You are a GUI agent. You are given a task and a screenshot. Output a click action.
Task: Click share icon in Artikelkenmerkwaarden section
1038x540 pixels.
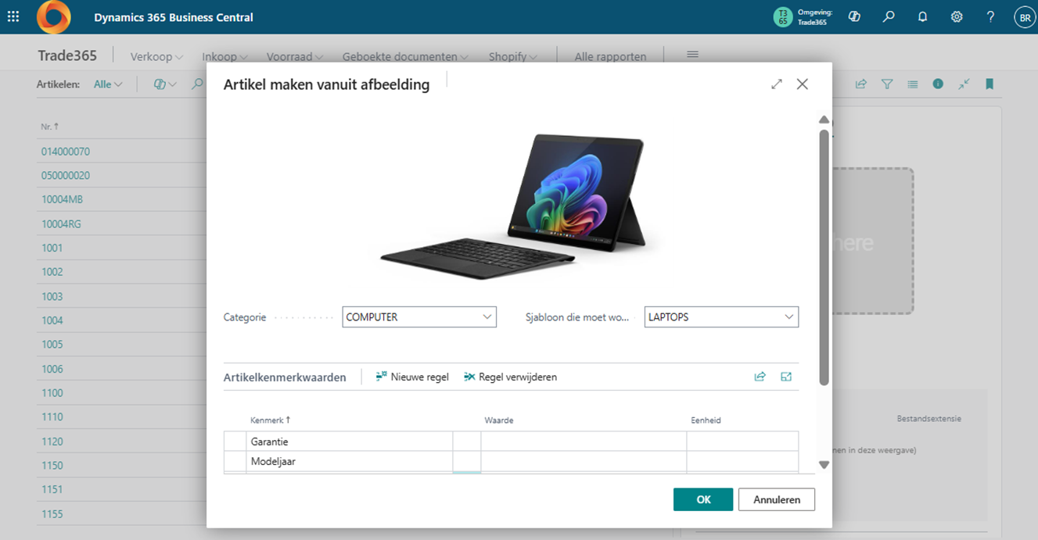point(760,377)
